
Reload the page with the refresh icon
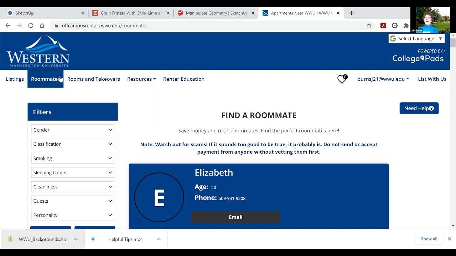[x=31, y=26]
